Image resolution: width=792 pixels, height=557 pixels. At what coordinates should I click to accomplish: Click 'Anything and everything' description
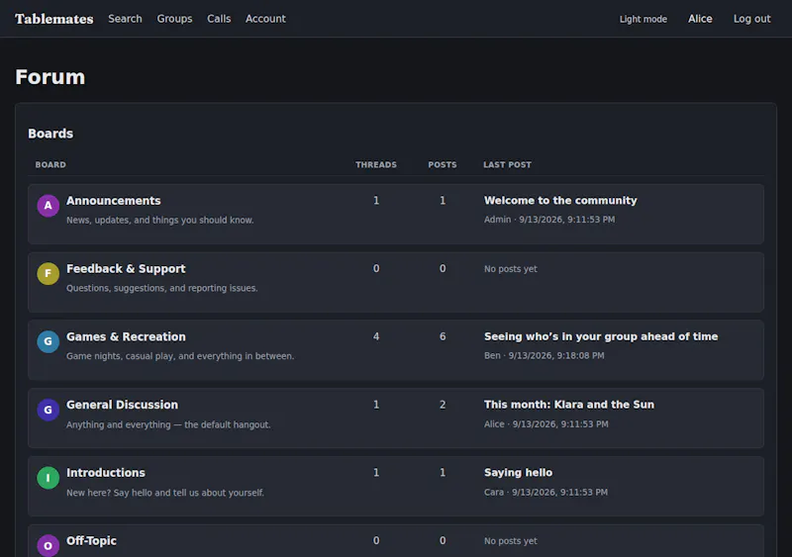click(168, 424)
